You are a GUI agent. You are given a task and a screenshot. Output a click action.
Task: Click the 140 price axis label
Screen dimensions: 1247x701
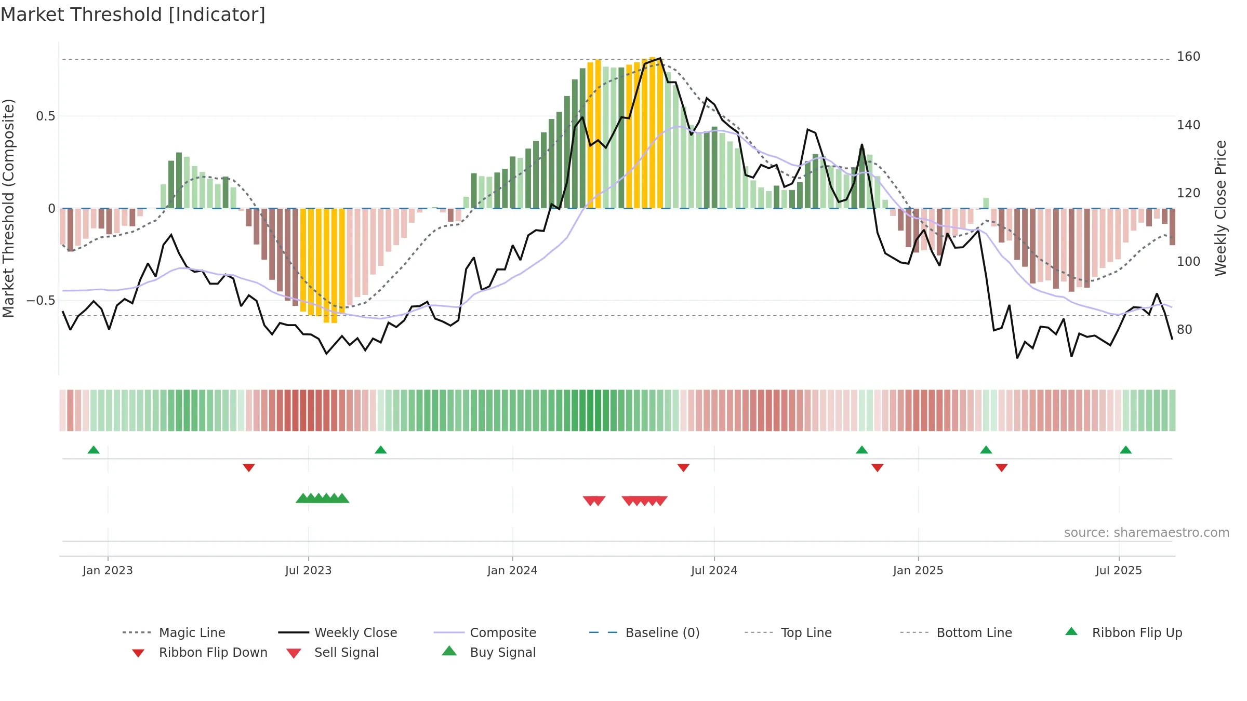[x=1189, y=125]
